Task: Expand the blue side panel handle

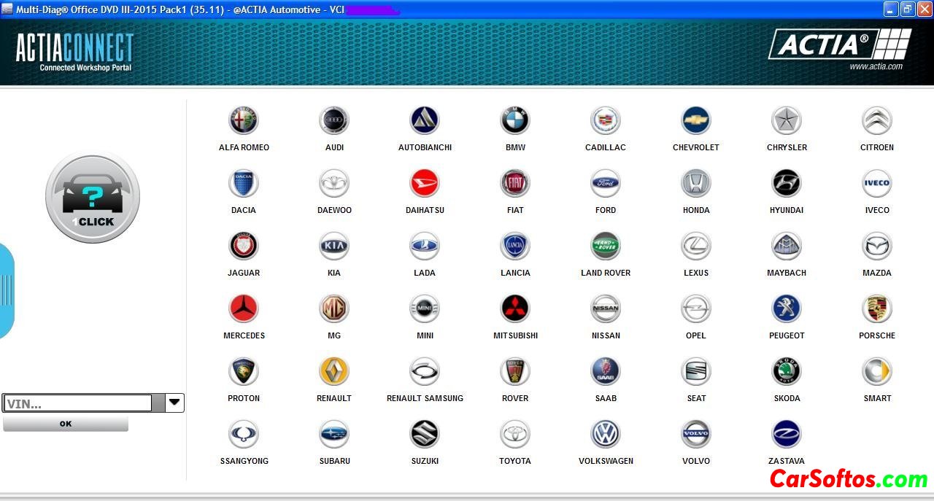Action: 7,290
